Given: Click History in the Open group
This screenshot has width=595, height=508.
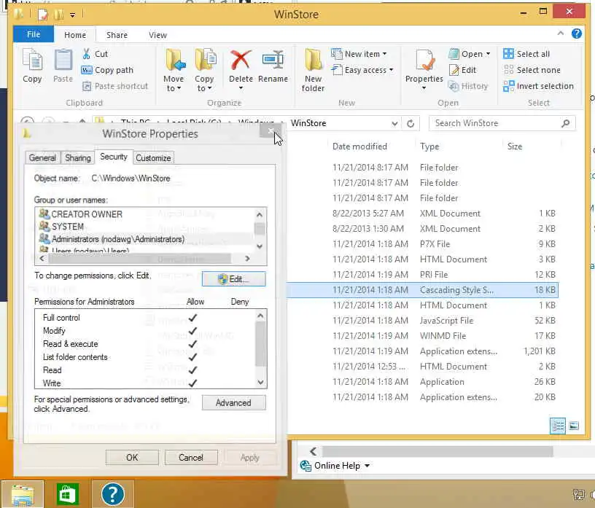Looking at the screenshot, I should [468, 86].
